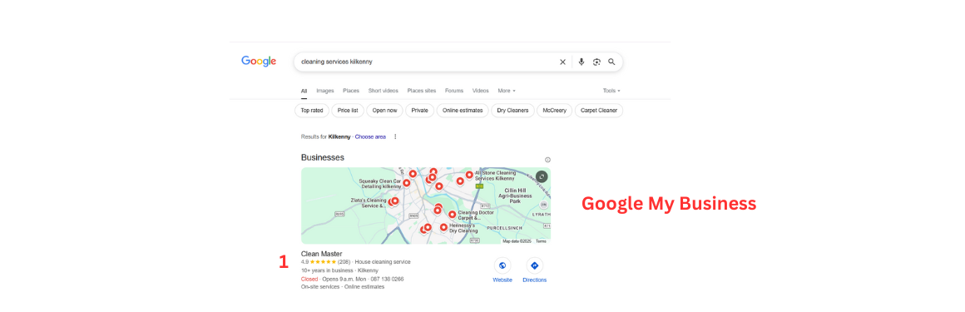Open Google Lens image search icon
Screen dimensions: 965x312
tap(596, 62)
